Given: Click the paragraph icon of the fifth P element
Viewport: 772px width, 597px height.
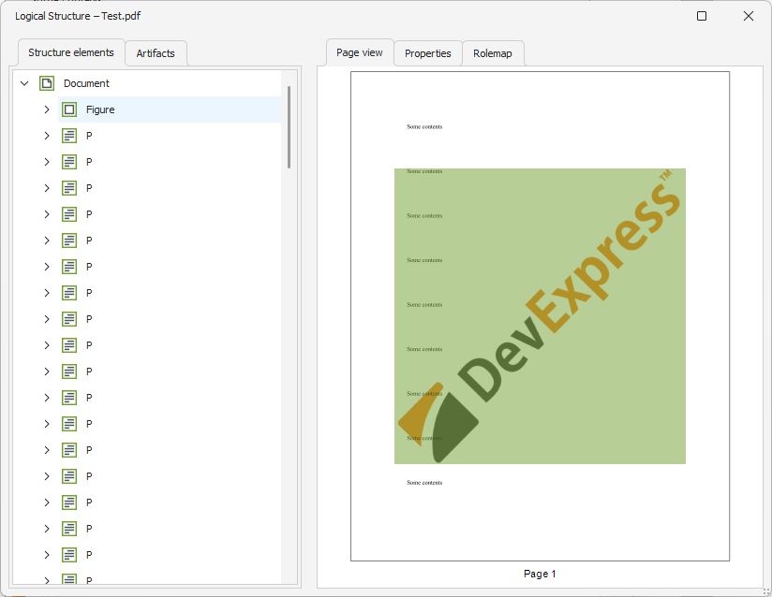Looking at the screenshot, I should (x=69, y=240).
